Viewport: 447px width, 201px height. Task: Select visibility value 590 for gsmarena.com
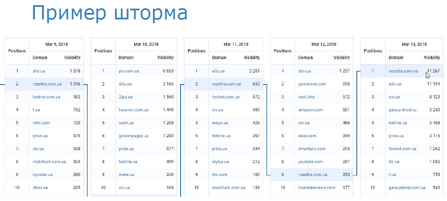346,84
